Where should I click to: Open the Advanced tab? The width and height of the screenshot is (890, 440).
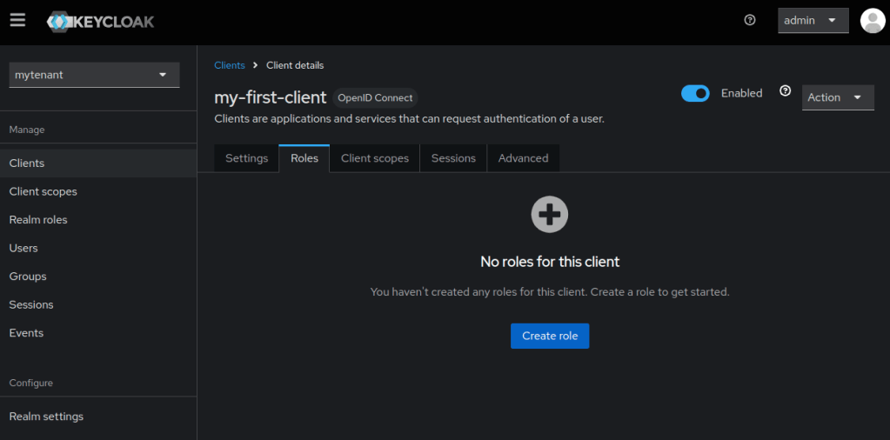[523, 158]
